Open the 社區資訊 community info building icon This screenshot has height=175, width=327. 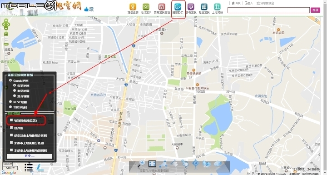pos(204,7)
